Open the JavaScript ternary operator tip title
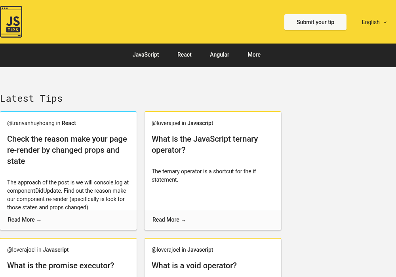Screen dimensions: 396x277 click(x=205, y=144)
